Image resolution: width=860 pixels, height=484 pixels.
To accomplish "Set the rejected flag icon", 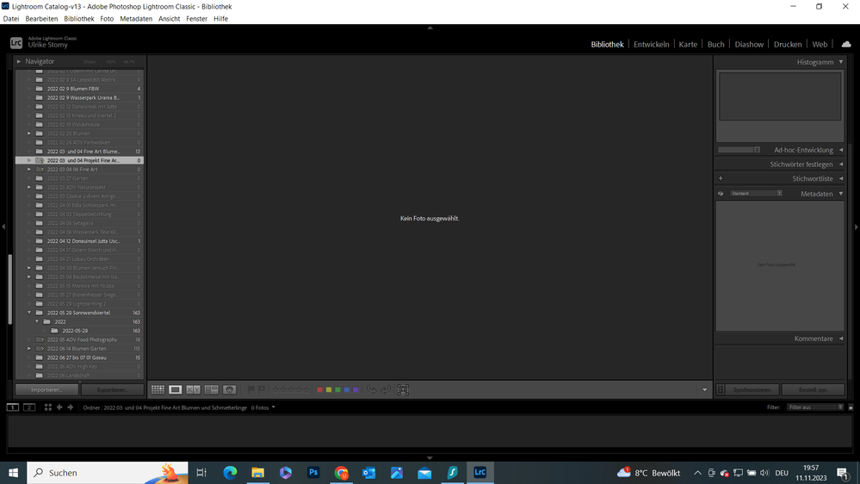I will pyautogui.click(x=262, y=389).
